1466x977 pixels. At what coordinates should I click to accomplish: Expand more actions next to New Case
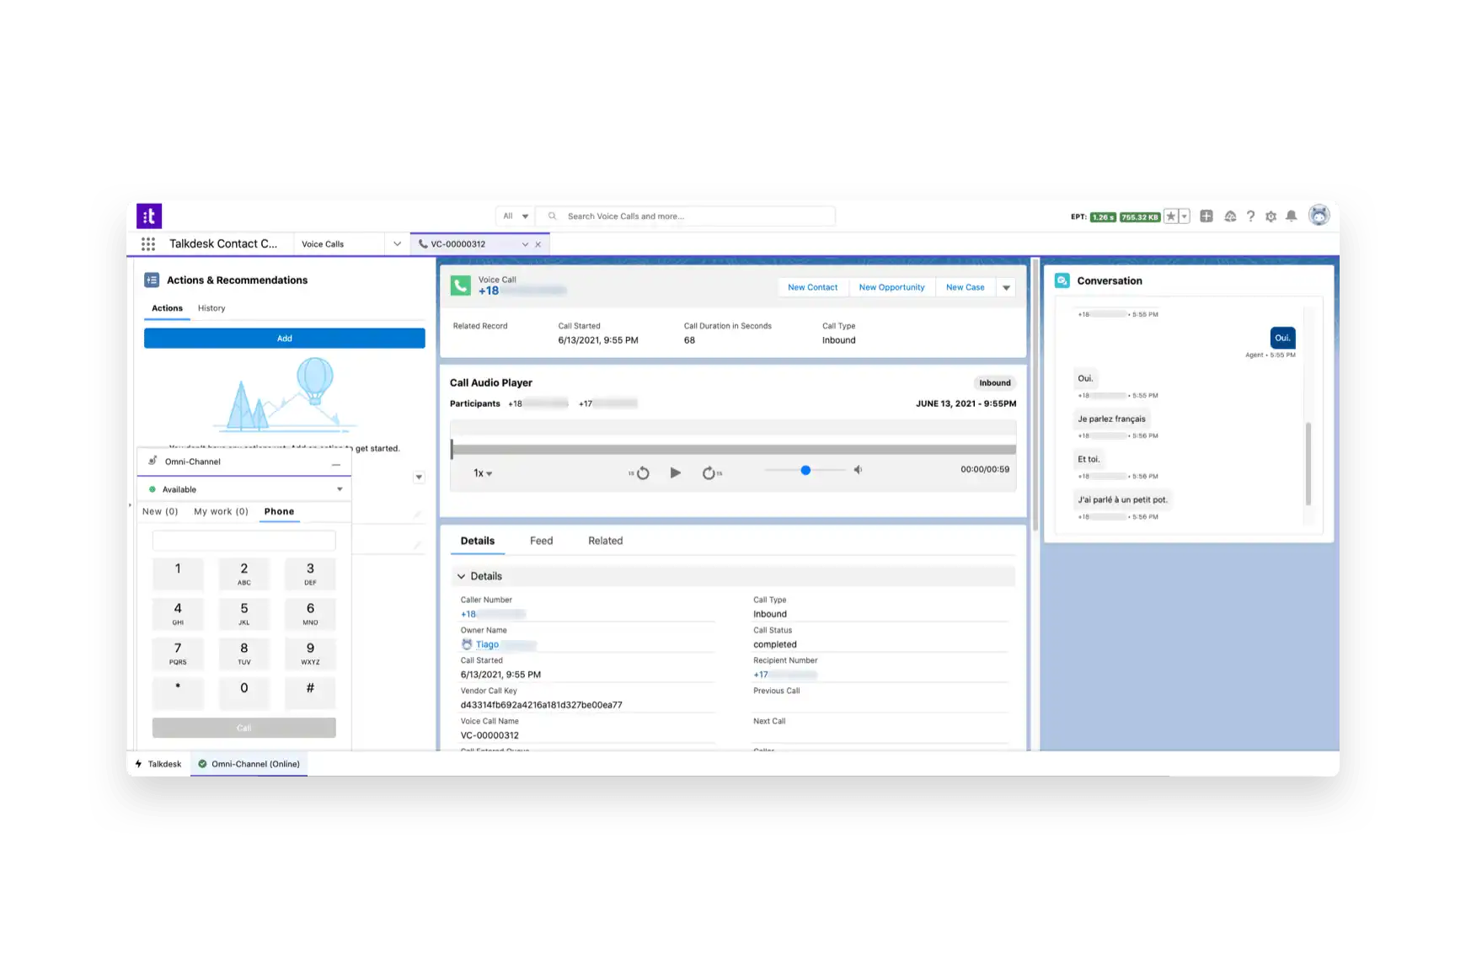pos(1006,288)
